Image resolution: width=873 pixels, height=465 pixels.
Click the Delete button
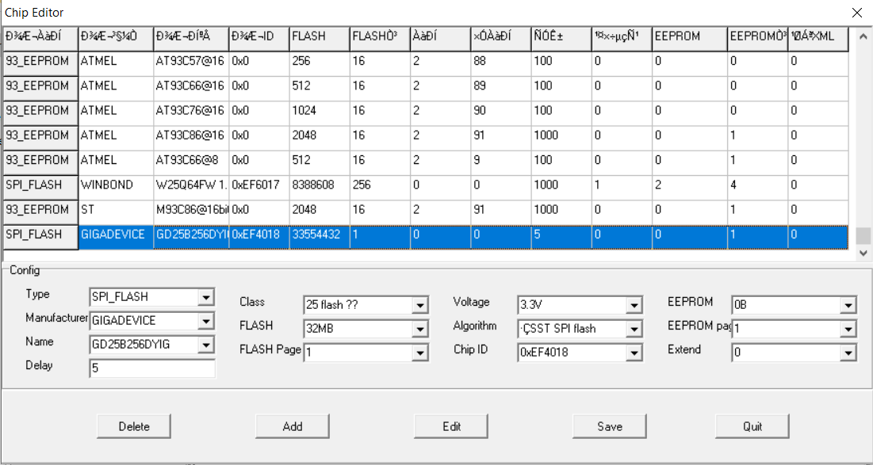pyautogui.click(x=134, y=427)
